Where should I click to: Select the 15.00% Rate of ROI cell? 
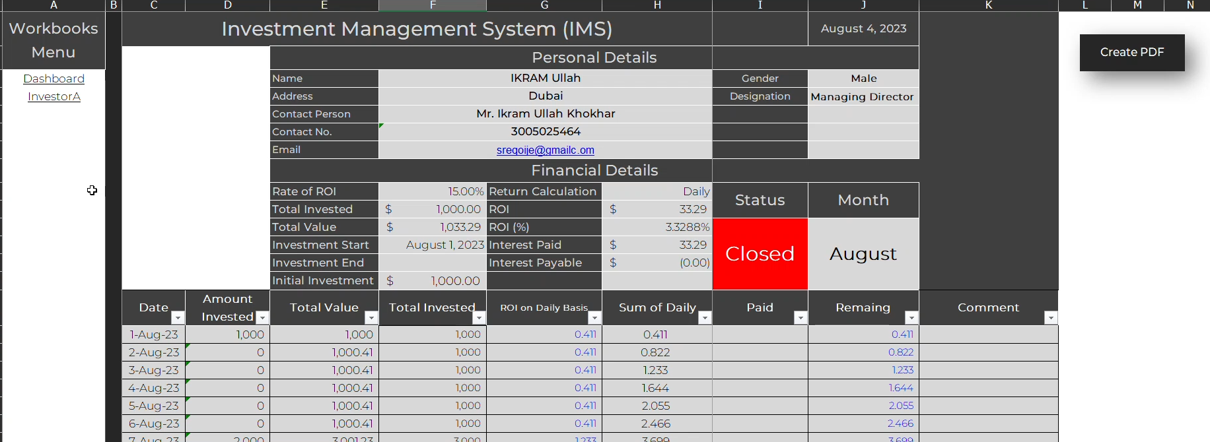click(x=433, y=191)
